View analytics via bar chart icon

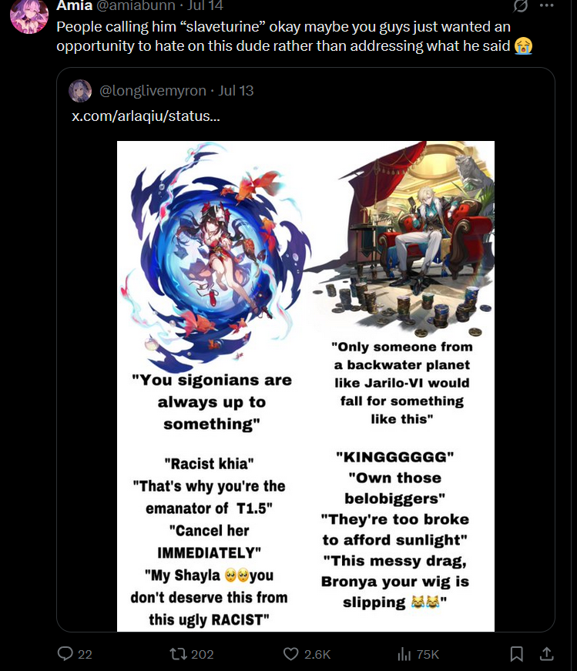coord(404,654)
